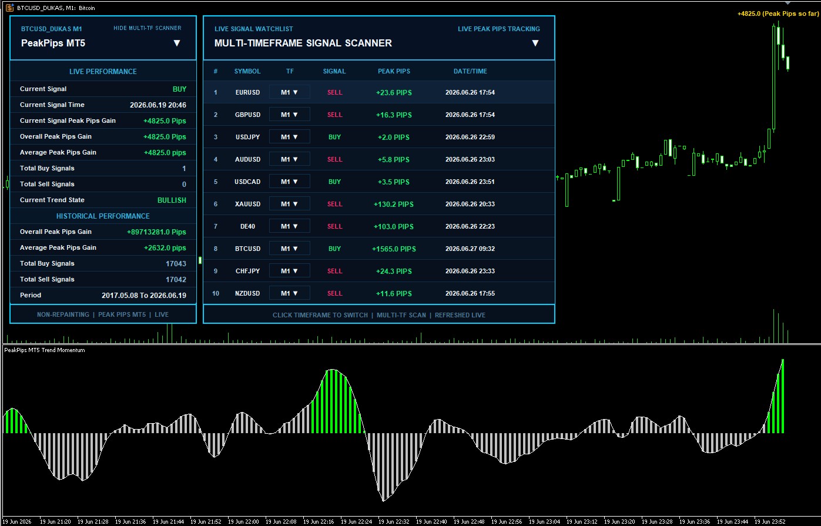
Task: Click the SYMBOL column header
Action: pyautogui.click(x=247, y=71)
